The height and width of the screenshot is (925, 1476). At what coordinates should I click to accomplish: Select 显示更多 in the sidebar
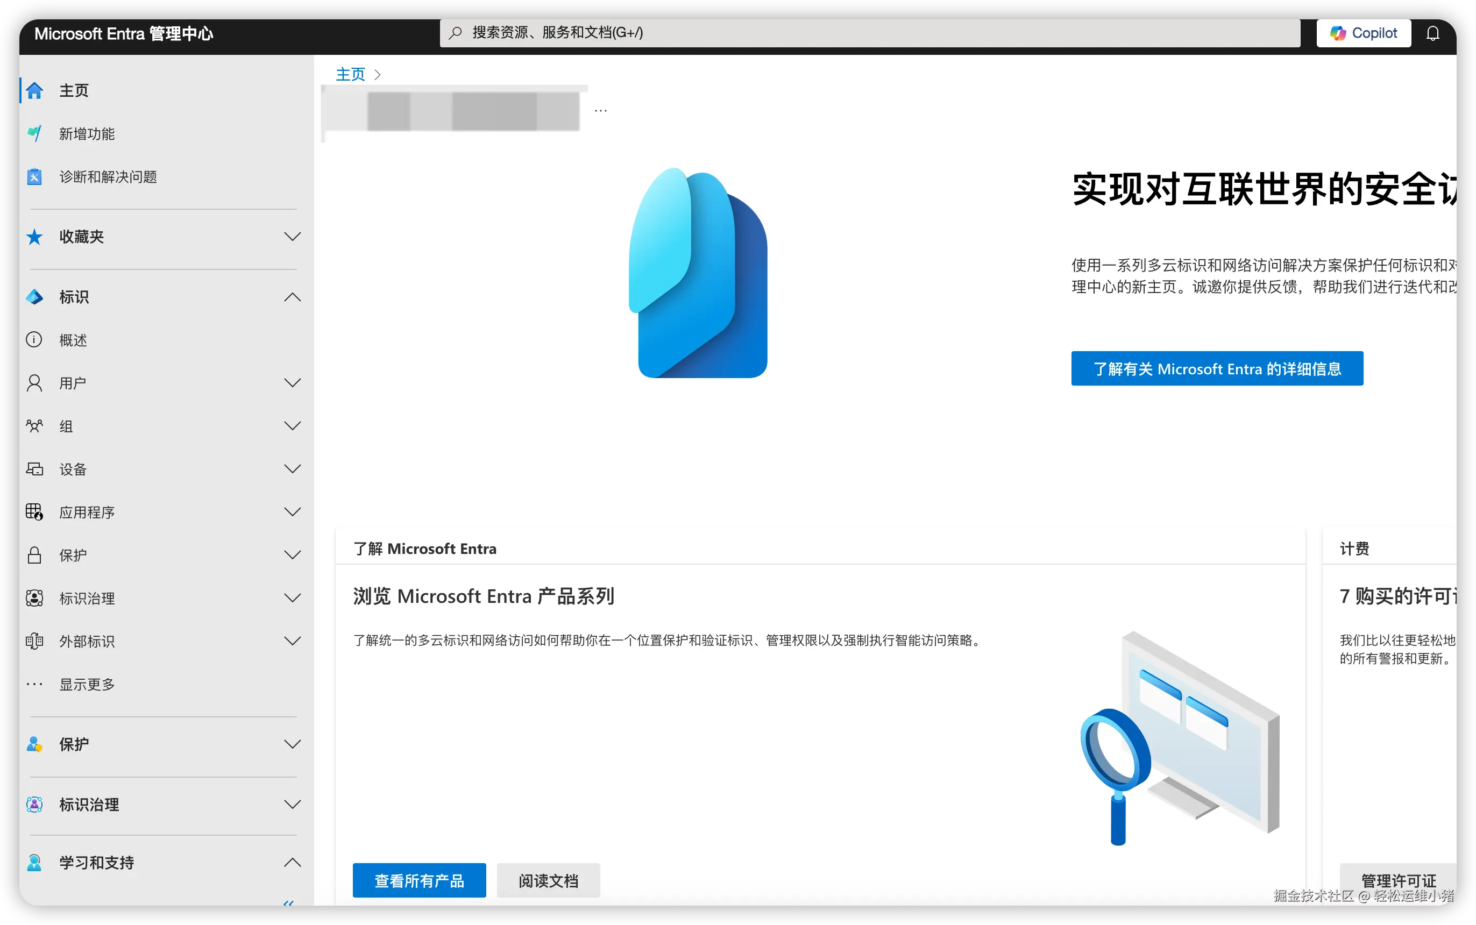[87, 684]
